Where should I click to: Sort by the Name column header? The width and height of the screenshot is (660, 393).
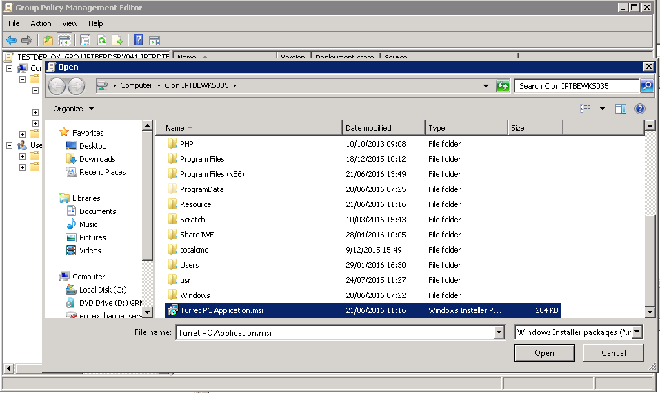point(249,127)
